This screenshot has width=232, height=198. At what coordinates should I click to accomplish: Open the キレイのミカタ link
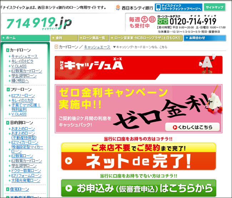(x=22, y=100)
